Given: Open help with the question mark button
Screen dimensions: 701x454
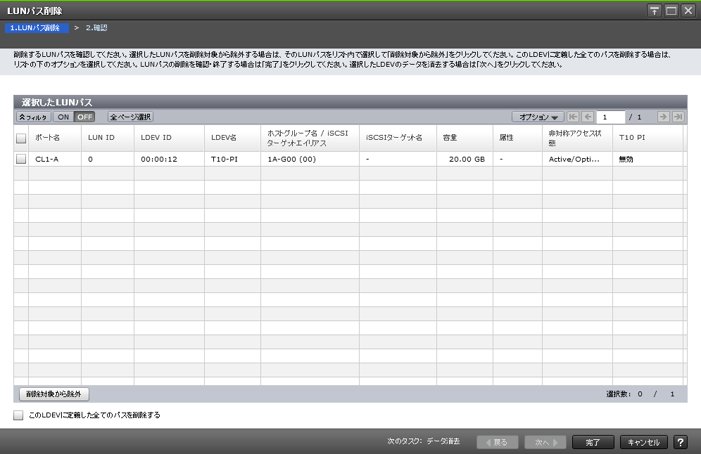Looking at the screenshot, I should point(681,442).
